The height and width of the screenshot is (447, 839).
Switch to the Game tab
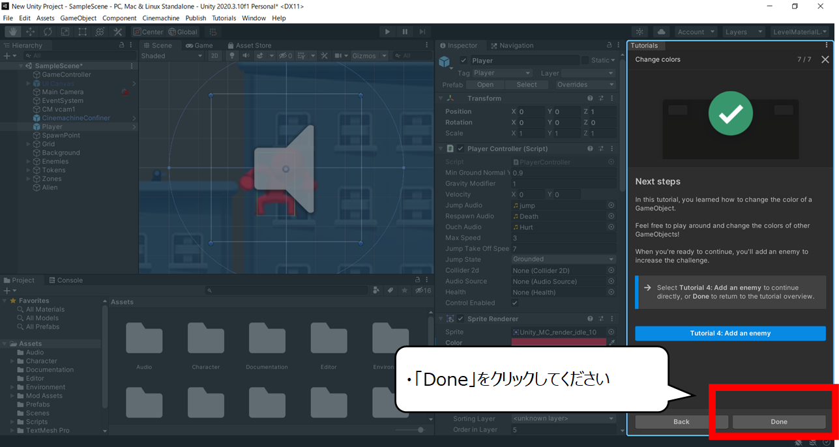(x=199, y=46)
